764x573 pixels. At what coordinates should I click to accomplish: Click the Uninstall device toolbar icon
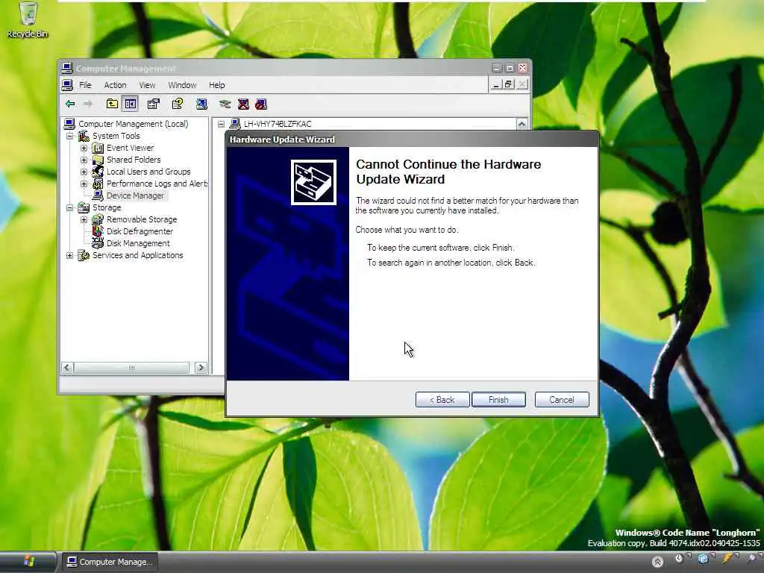pyautogui.click(x=243, y=104)
